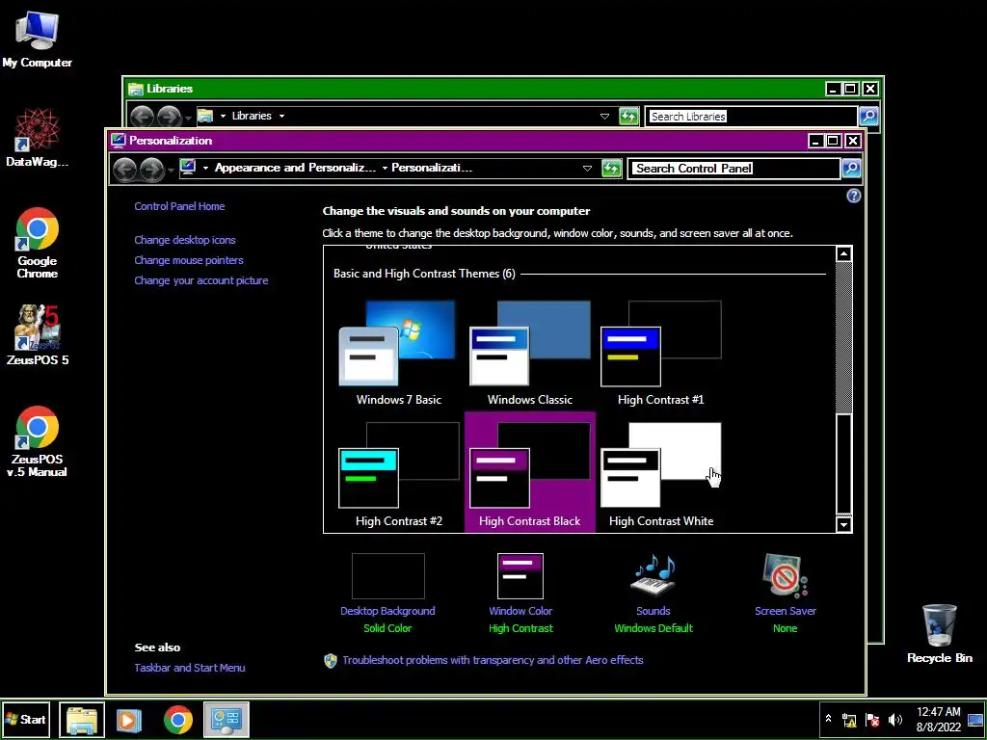
Task: Open Change mouse pointers link
Action: (x=189, y=260)
